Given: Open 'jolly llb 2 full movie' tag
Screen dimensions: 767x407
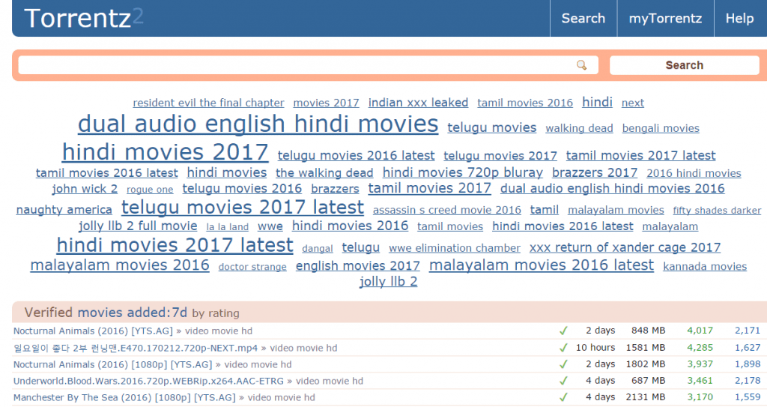Looking at the screenshot, I should 138,226.
